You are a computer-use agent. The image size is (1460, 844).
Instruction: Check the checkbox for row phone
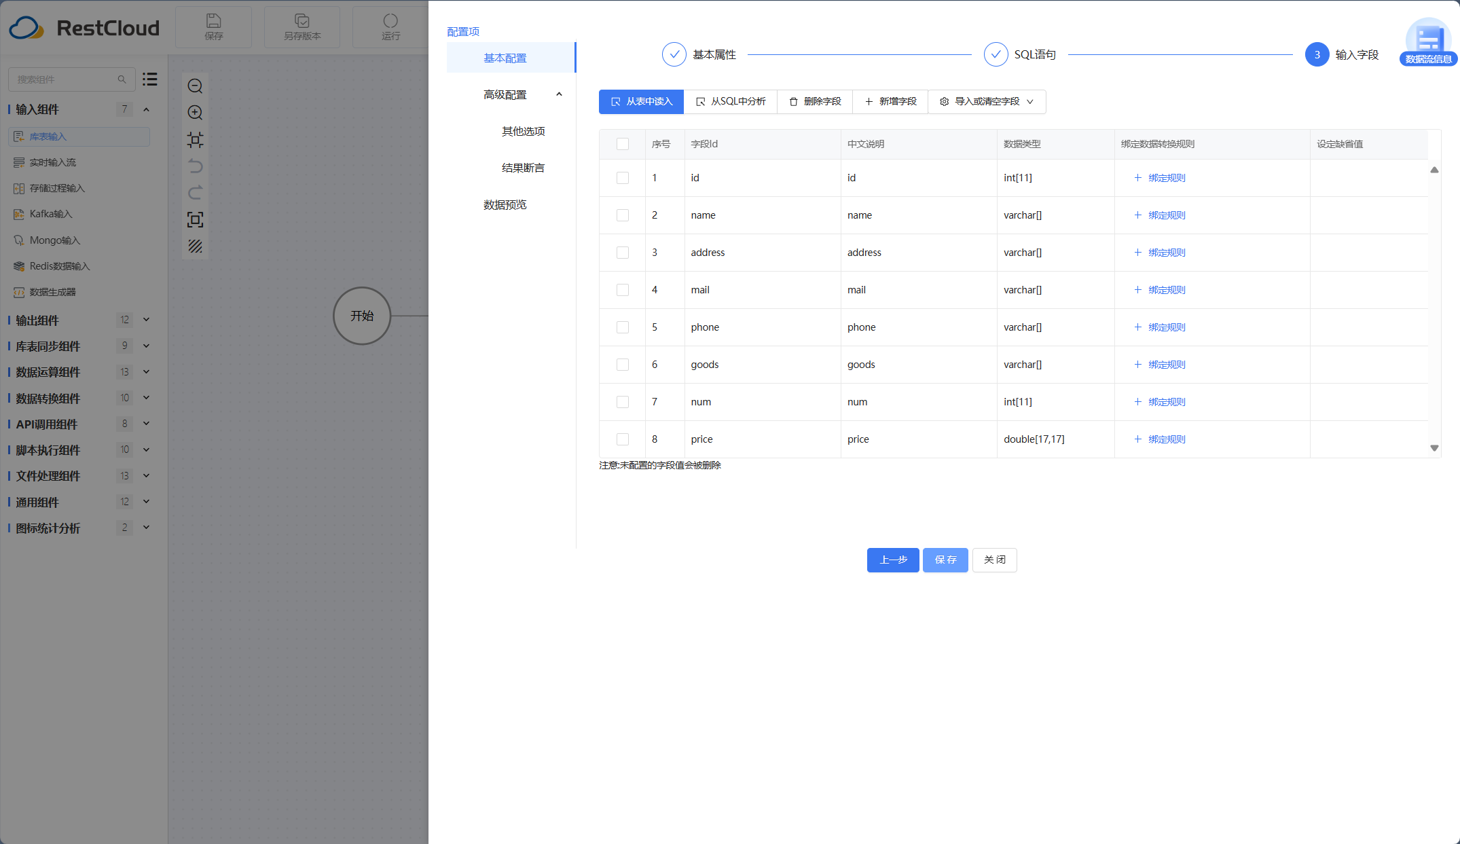pos(623,327)
